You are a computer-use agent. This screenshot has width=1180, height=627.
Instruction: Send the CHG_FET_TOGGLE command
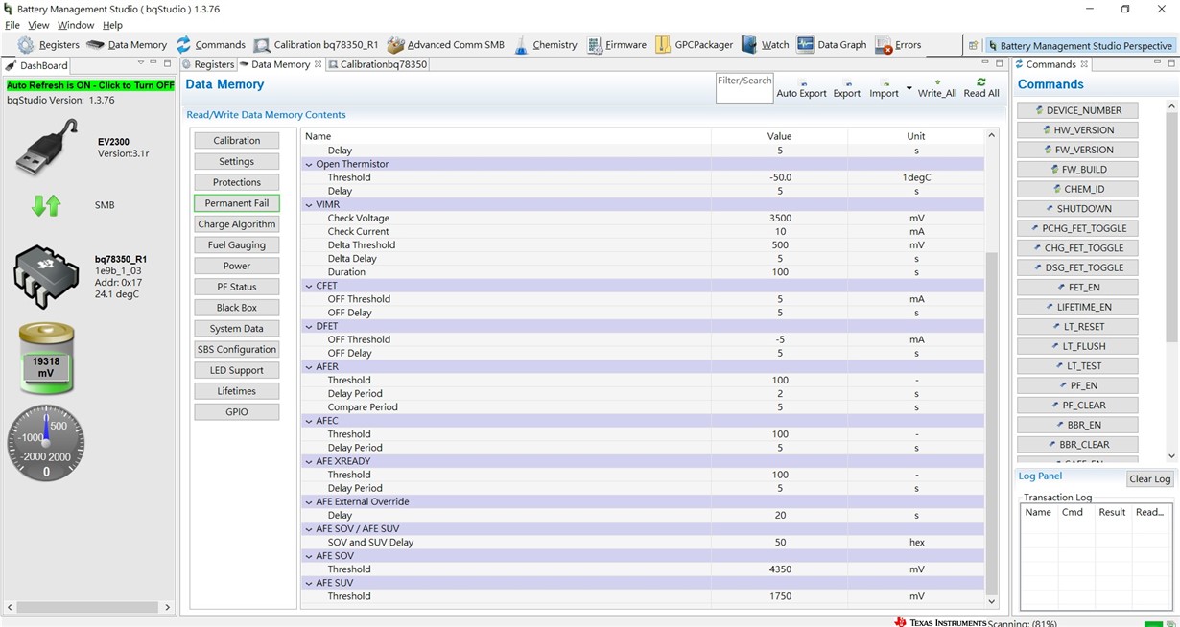tap(1077, 247)
